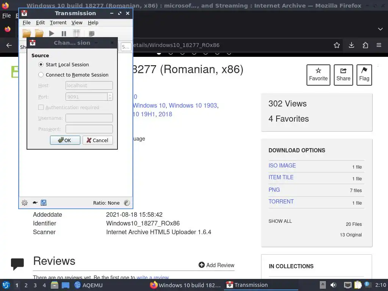Click the Reviews speech bubble icon
The height and width of the screenshot is (291, 388).
(17, 264)
